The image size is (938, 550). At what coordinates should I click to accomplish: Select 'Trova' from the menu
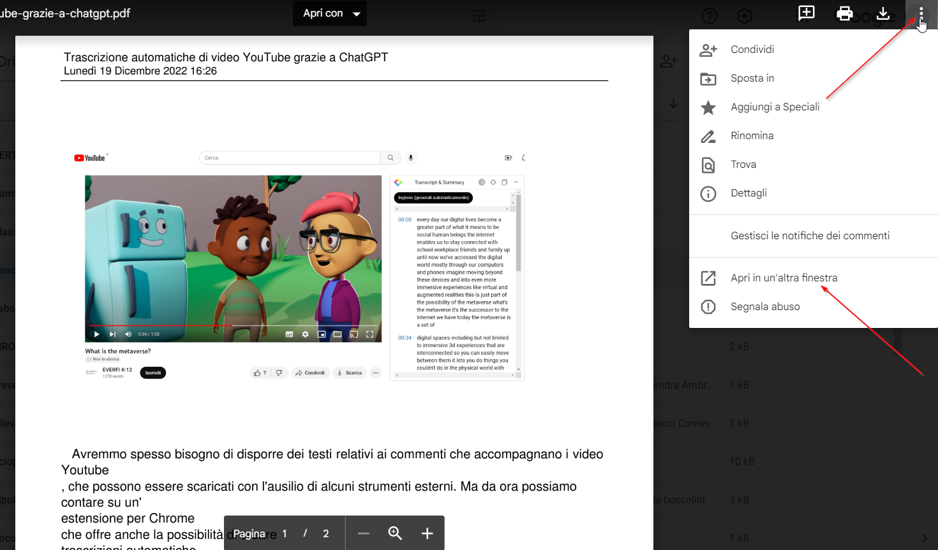click(814, 164)
